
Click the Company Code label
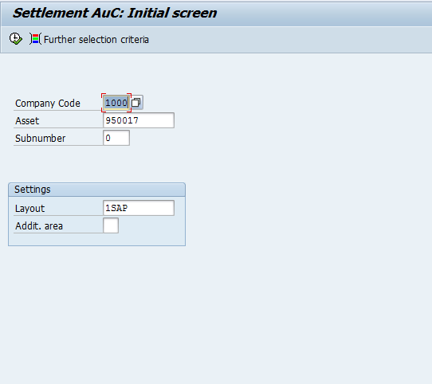[x=48, y=104]
